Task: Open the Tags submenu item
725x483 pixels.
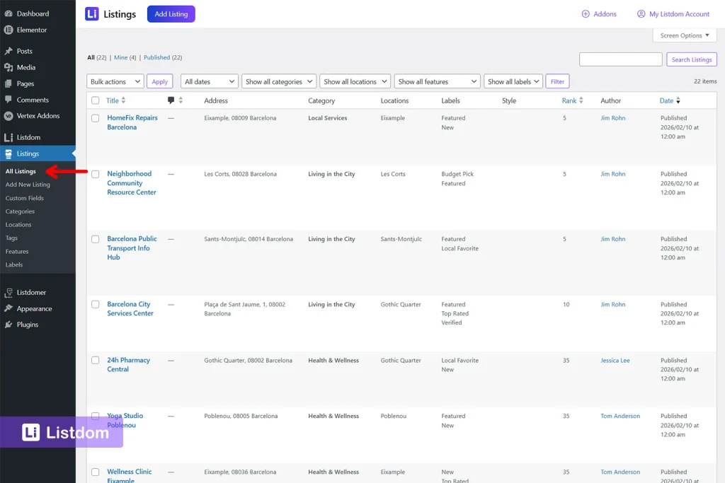Action: click(11, 238)
